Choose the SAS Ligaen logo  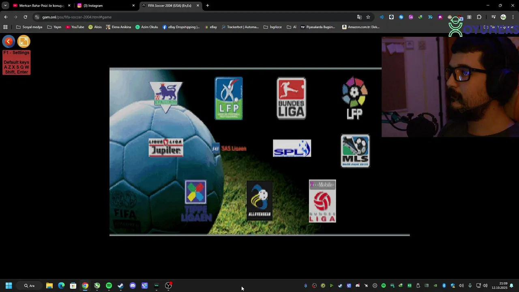(x=229, y=148)
